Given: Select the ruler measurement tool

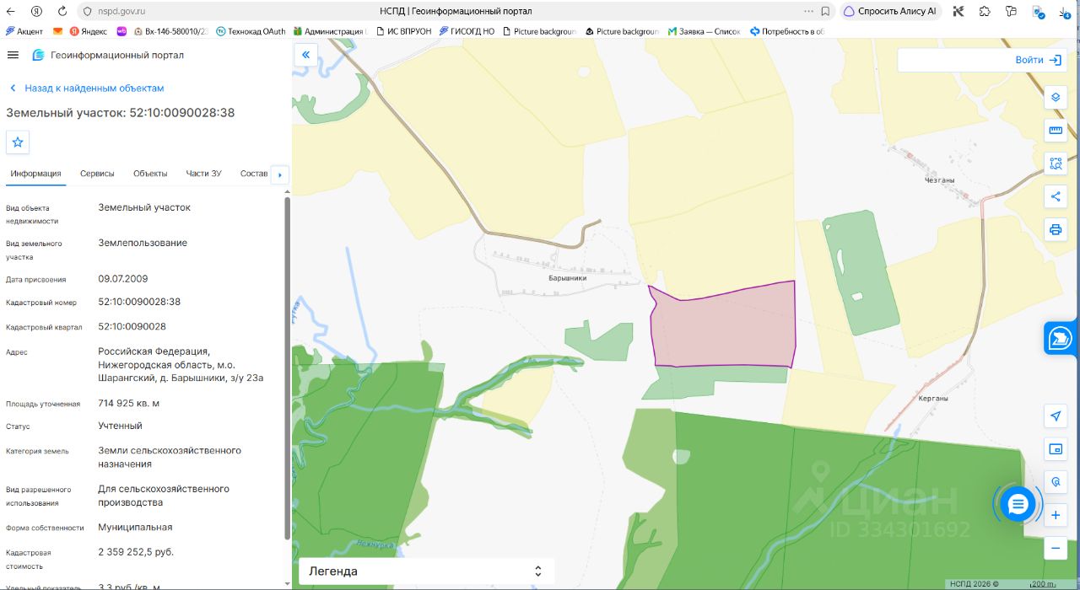Looking at the screenshot, I should (1056, 130).
